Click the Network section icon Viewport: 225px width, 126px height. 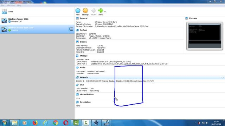(77, 77)
